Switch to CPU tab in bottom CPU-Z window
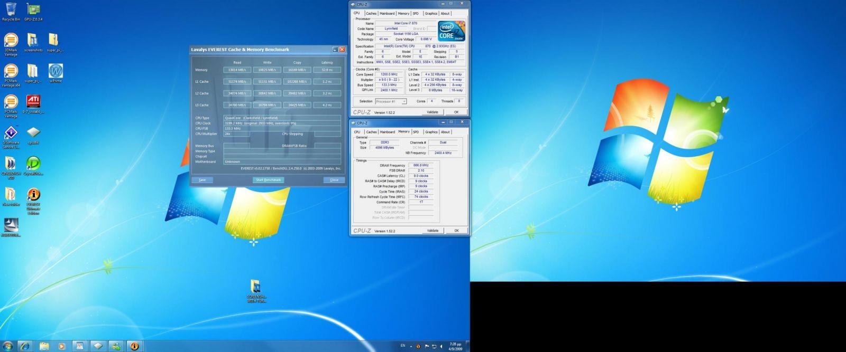The height and width of the screenshot is (352, 846). (x=357, y=132)
